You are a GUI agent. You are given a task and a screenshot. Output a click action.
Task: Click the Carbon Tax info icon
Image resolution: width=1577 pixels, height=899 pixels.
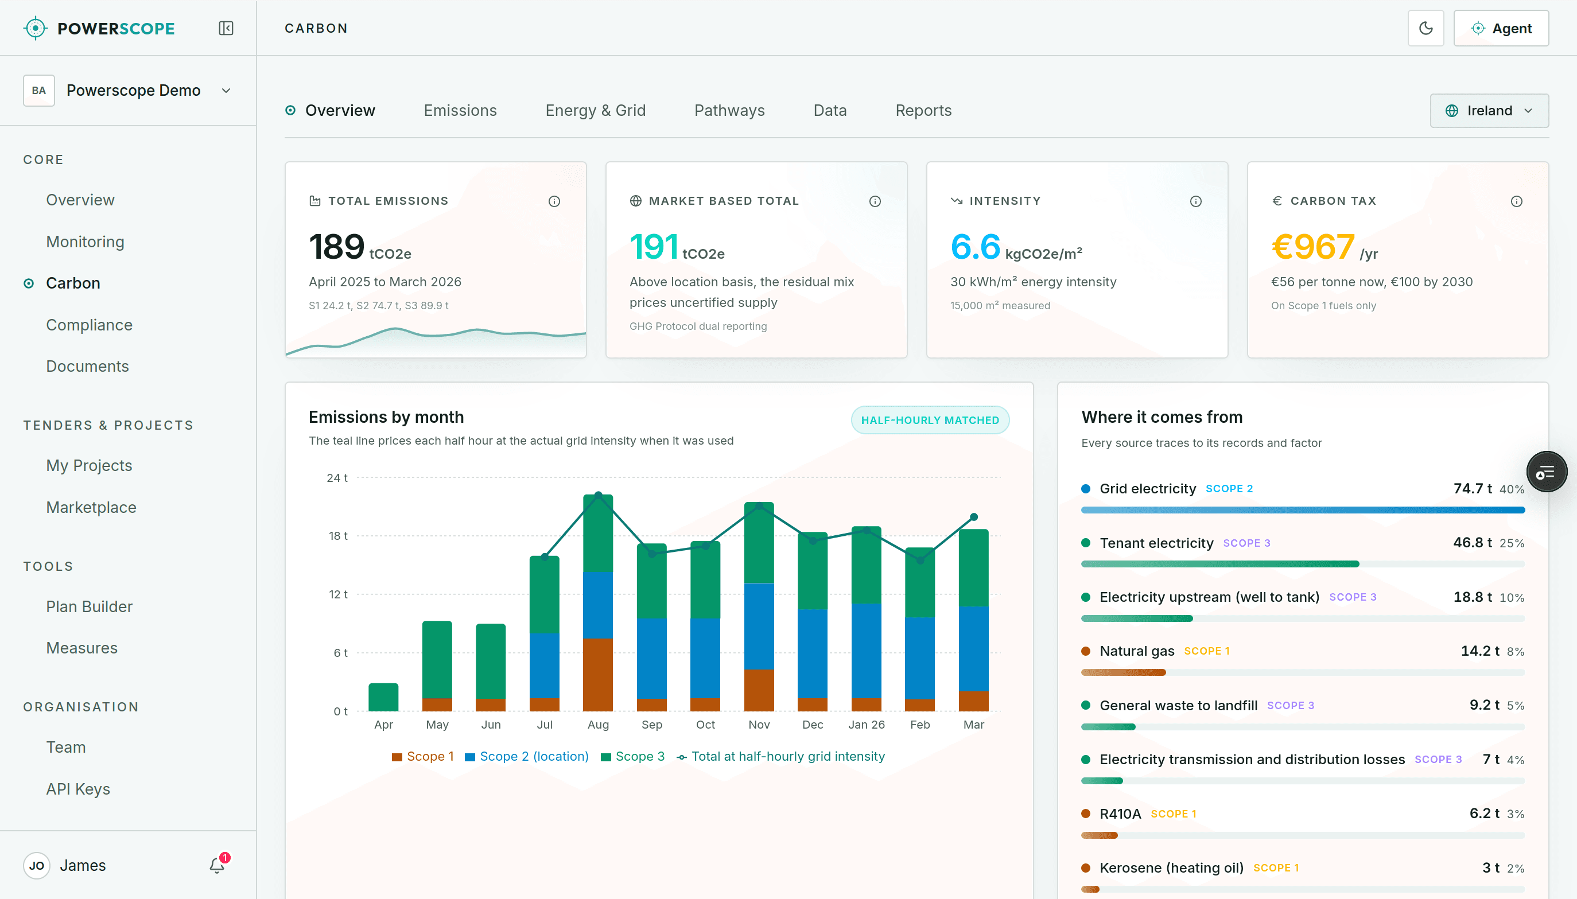(x=1516, y=201)
